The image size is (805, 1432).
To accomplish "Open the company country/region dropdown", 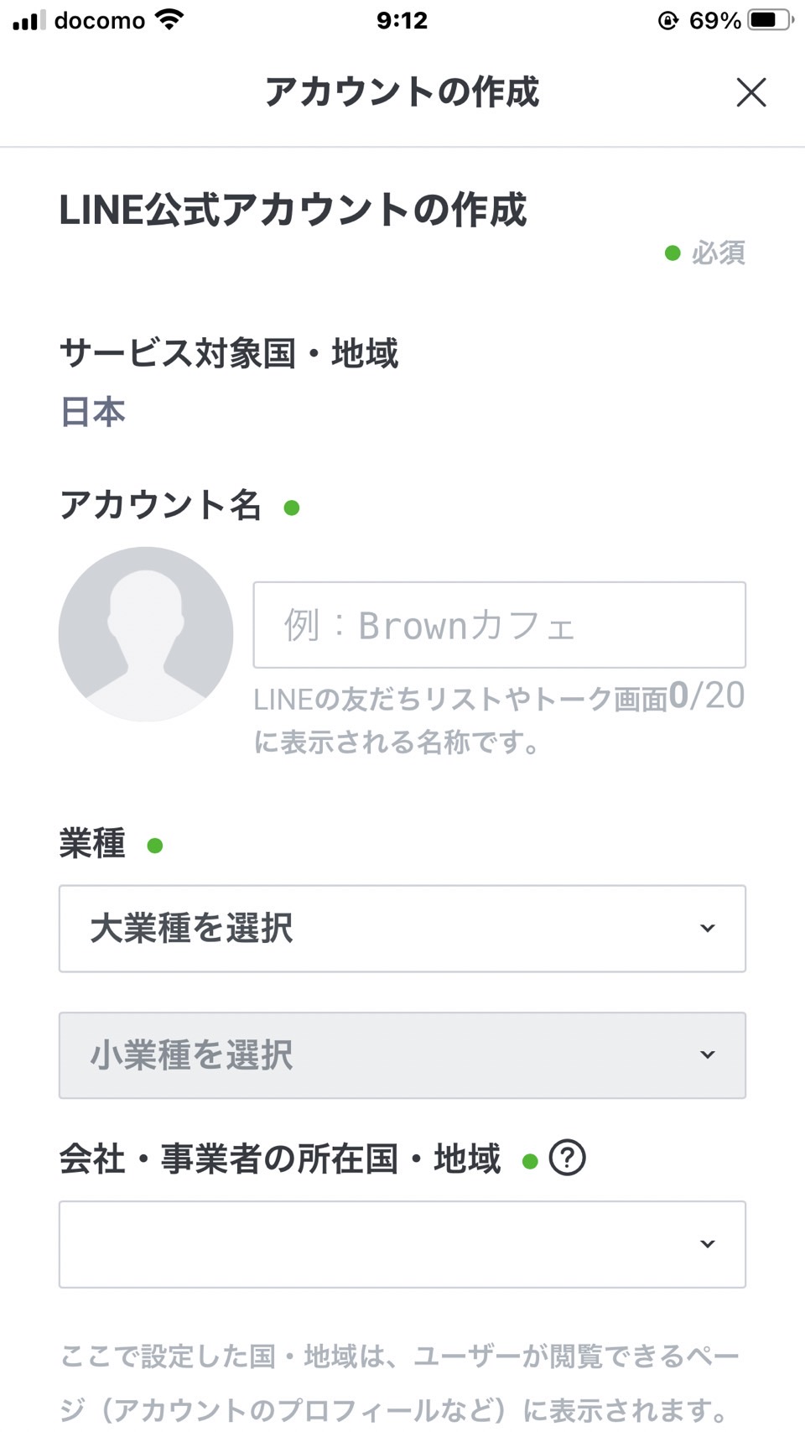I will coord(402,1244).
